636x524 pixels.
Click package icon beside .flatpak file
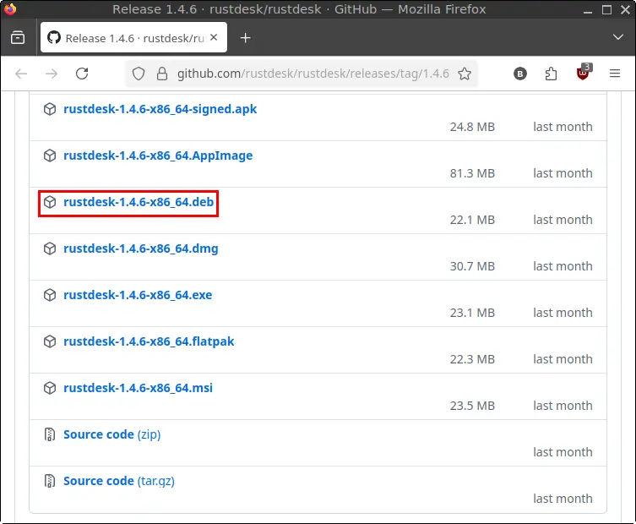50,341
